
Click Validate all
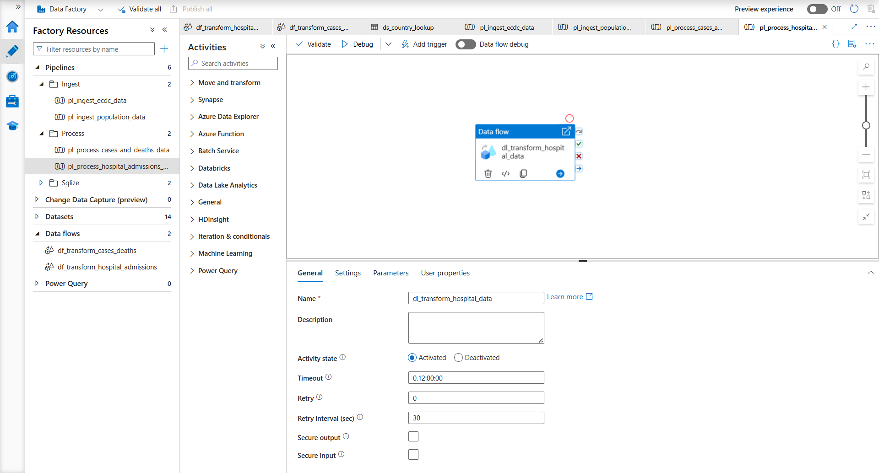[x=140, y=9]
